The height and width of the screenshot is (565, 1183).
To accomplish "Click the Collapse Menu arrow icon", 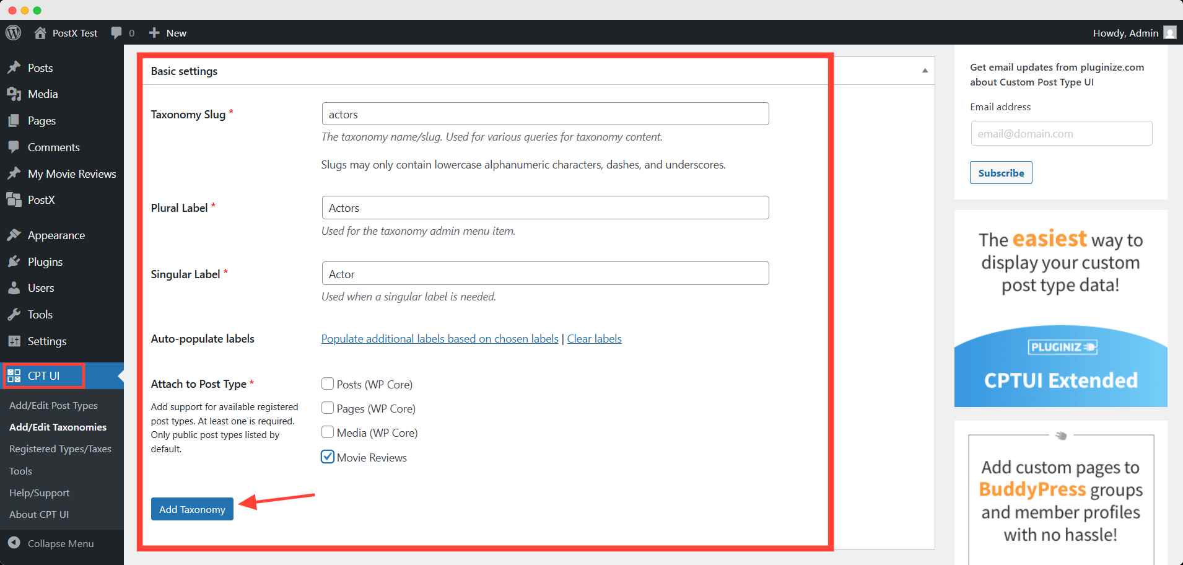I will [x=14, y=543].
